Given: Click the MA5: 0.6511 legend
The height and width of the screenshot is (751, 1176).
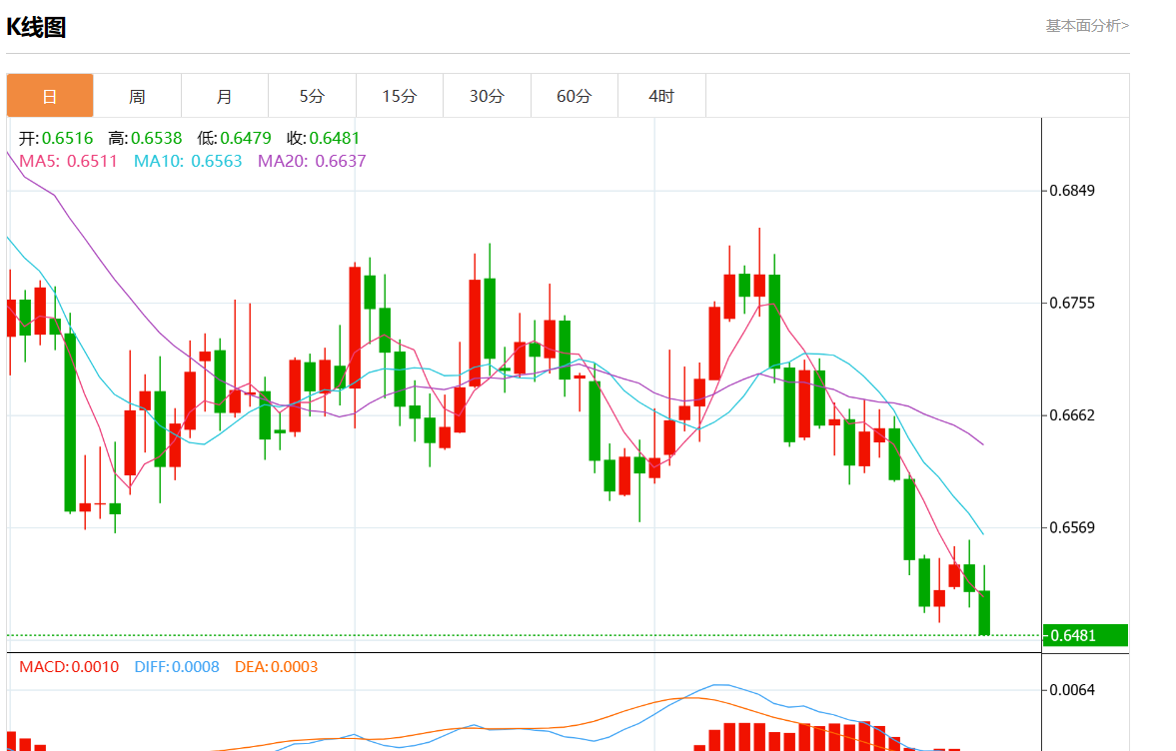Looking at the screenshot, I should coord(68,161).
